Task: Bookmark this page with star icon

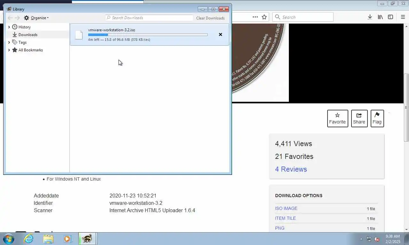Action: [264, 17]
